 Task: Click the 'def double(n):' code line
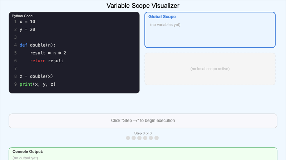38,45
